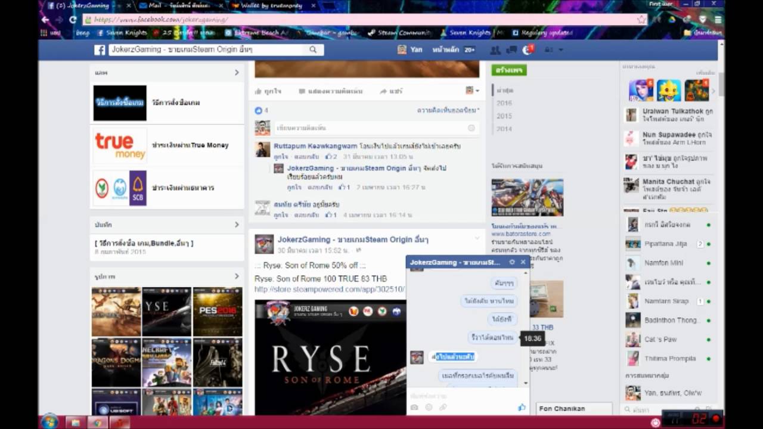The width and height of the screenshot is (763, 429).
Task: Open messages icon in header
Action: tap(511, 50)
